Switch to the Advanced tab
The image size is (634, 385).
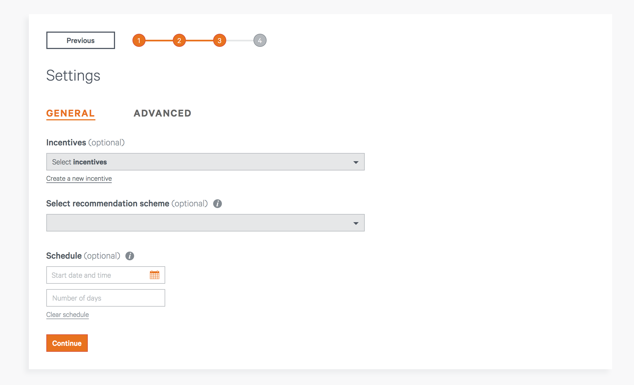[162, 113]
